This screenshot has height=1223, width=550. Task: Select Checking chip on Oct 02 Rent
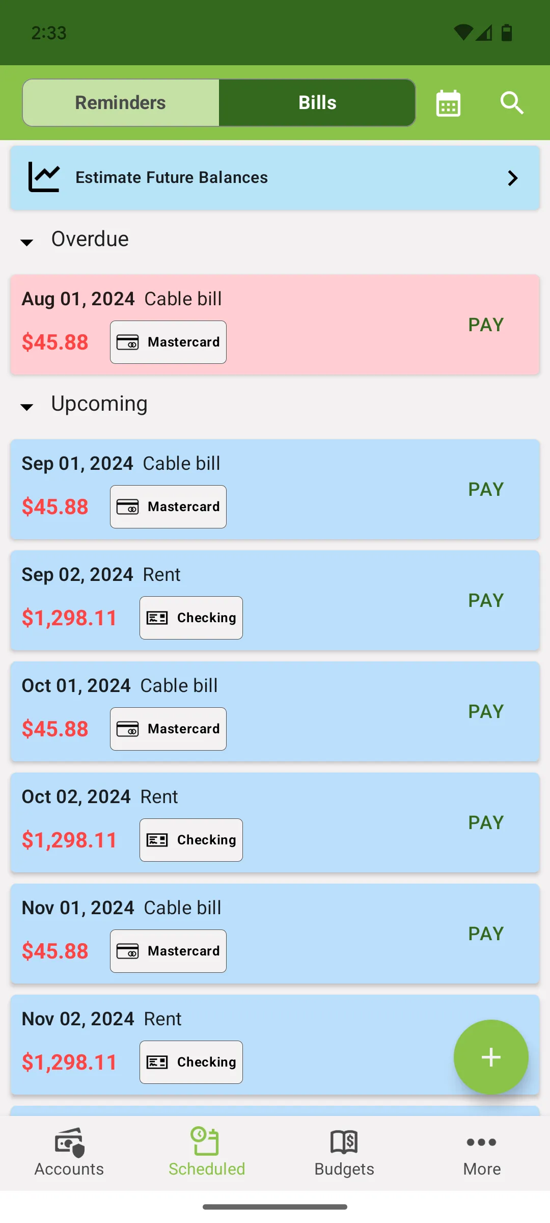click(191, 840)
